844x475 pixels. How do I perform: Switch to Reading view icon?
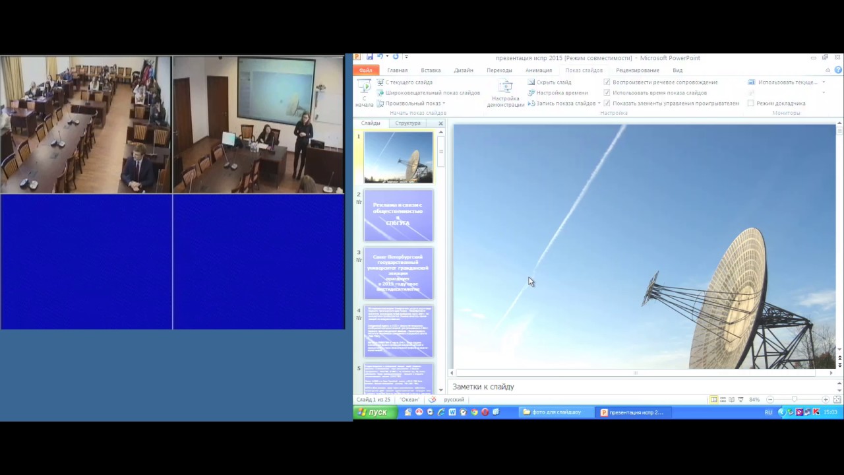tap(732, 400)
